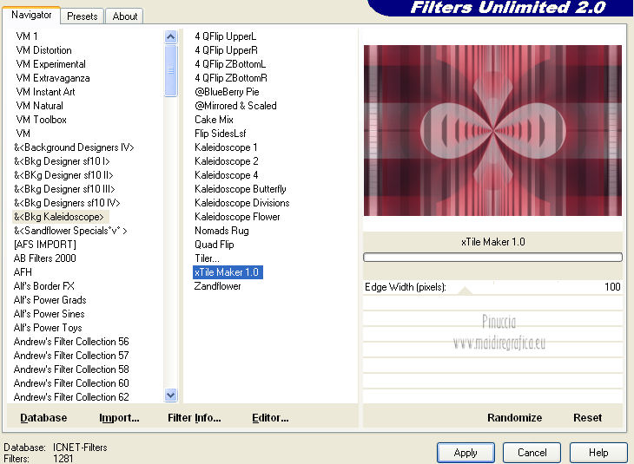634x464 pixels.
Task: Open the About tab
Action: (x=124, y=16)
